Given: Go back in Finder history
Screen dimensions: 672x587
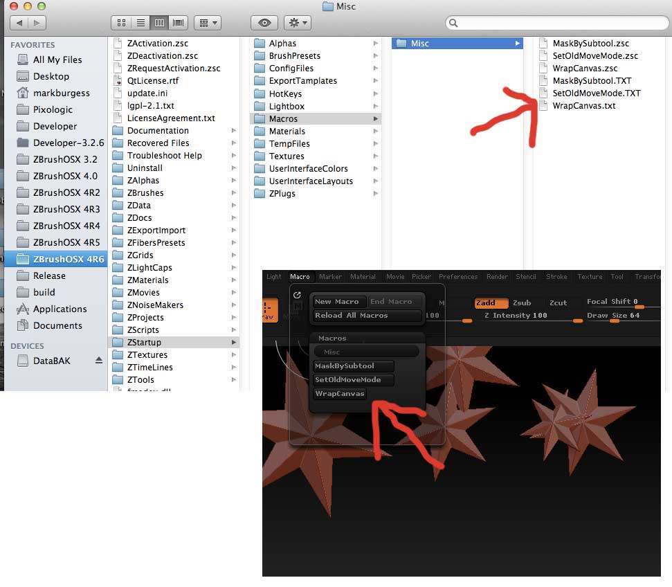Looking at the screenshot, I should [19, 23].
